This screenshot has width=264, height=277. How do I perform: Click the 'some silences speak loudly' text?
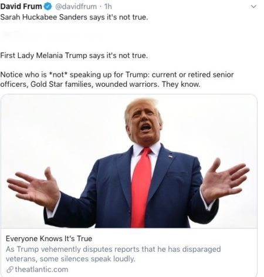(87, 259)
